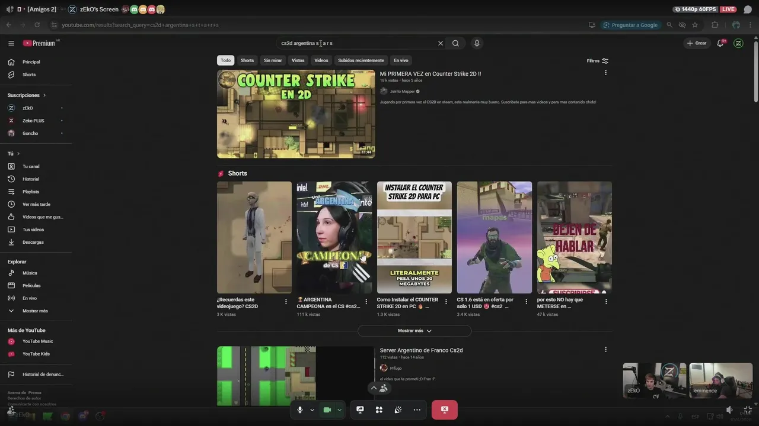Start voice search with the microphone icon
759x426 pixels.
pos(476,43)
